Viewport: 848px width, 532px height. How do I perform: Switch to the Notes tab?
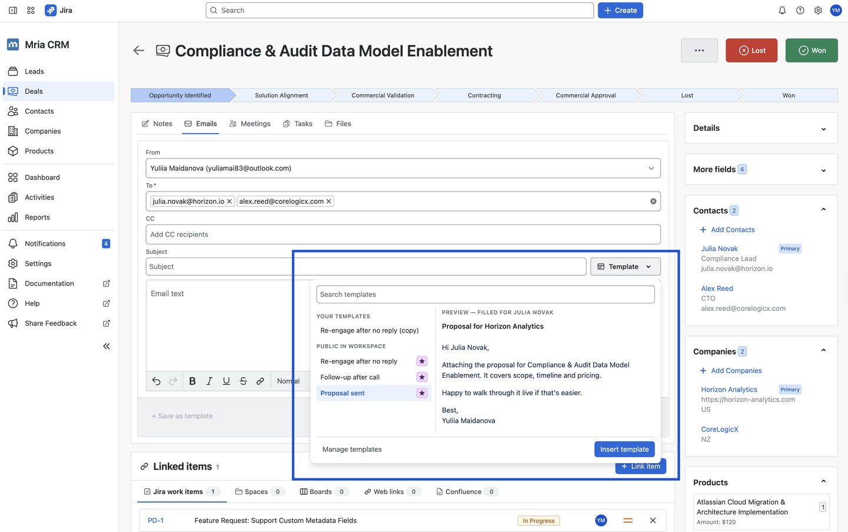tap(157, 124)
